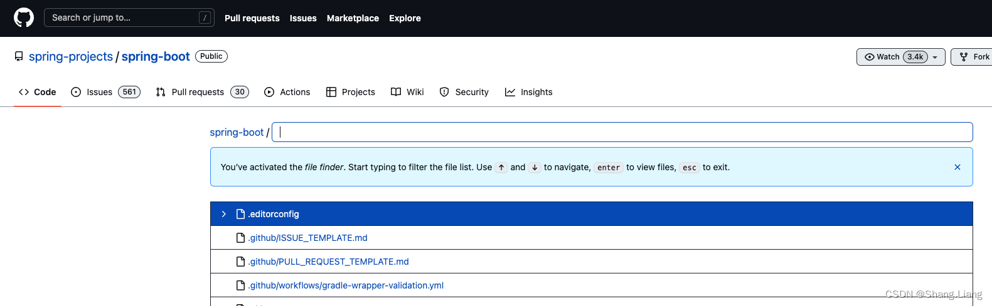
Task: Switch to the Issues tab
Action: click(x=105, y=92)
